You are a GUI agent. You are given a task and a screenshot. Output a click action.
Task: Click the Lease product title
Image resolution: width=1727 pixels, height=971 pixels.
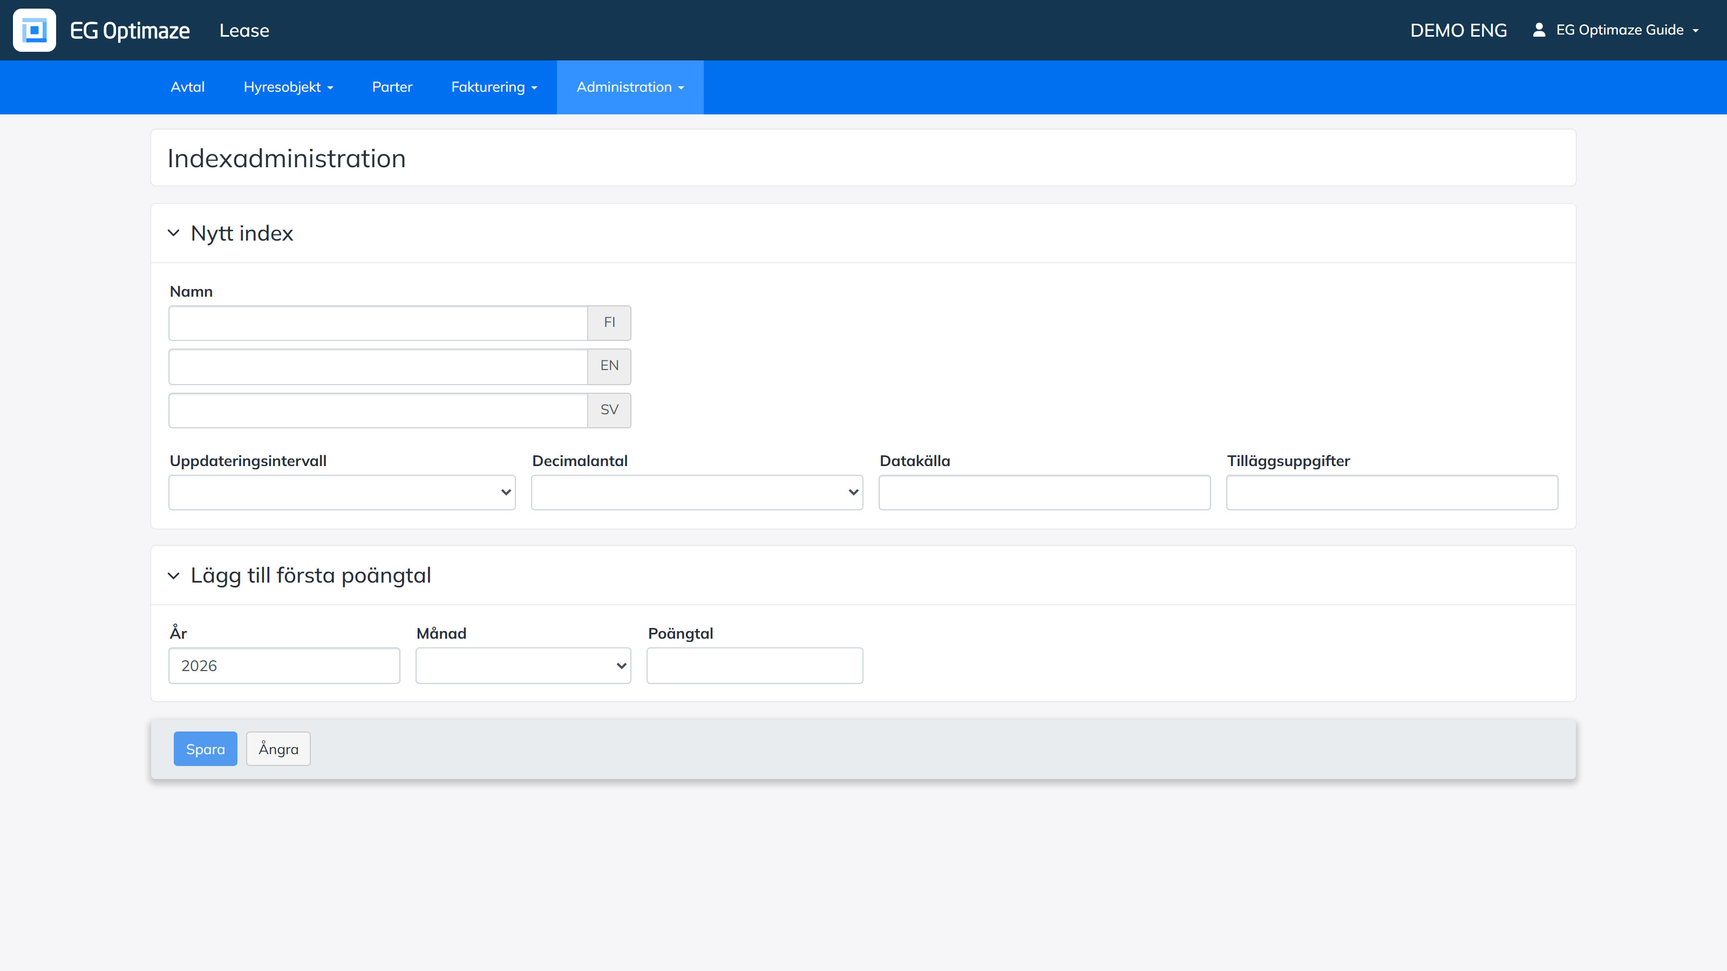pos(244,31)
